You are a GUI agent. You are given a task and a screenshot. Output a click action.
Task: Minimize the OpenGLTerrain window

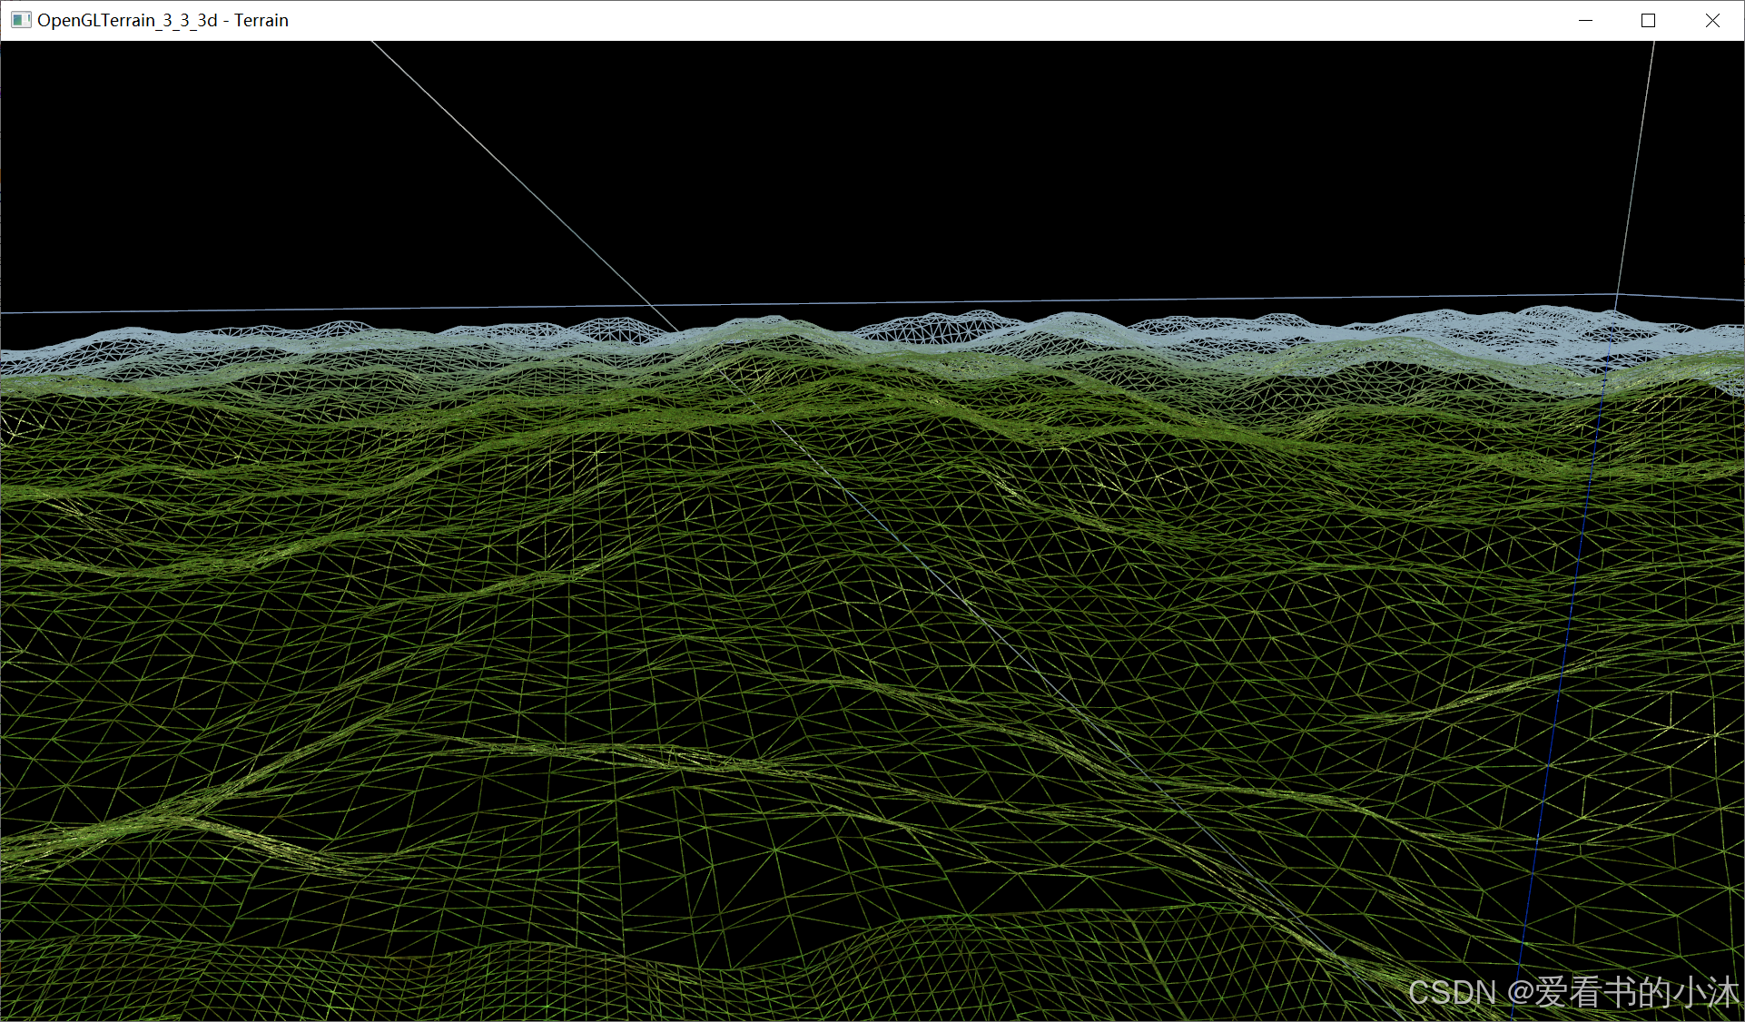pyautogui.click(x=1586, y=20)
